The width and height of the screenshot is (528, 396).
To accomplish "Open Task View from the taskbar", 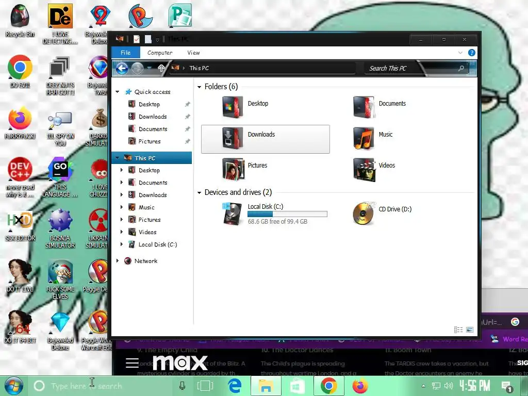I will pyautogui.click(x=205, y=386).
